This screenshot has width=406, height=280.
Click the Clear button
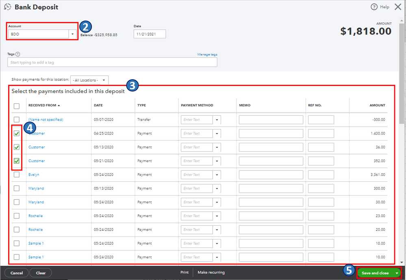41,273
